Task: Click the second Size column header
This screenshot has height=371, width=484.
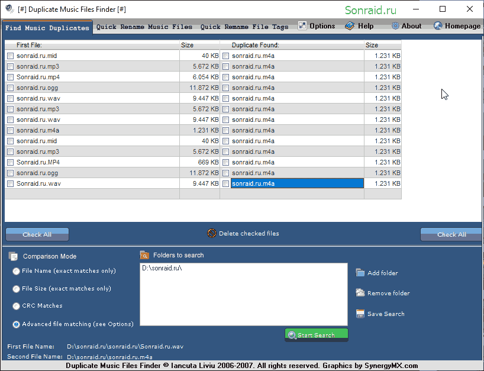Action: (x=383, y=45)
